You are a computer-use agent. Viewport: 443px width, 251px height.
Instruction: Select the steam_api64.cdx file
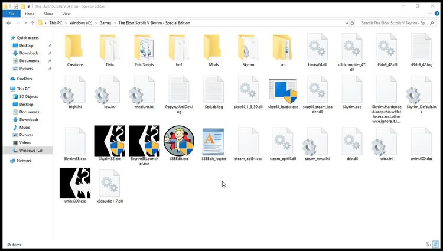click(x=248, y=144)
